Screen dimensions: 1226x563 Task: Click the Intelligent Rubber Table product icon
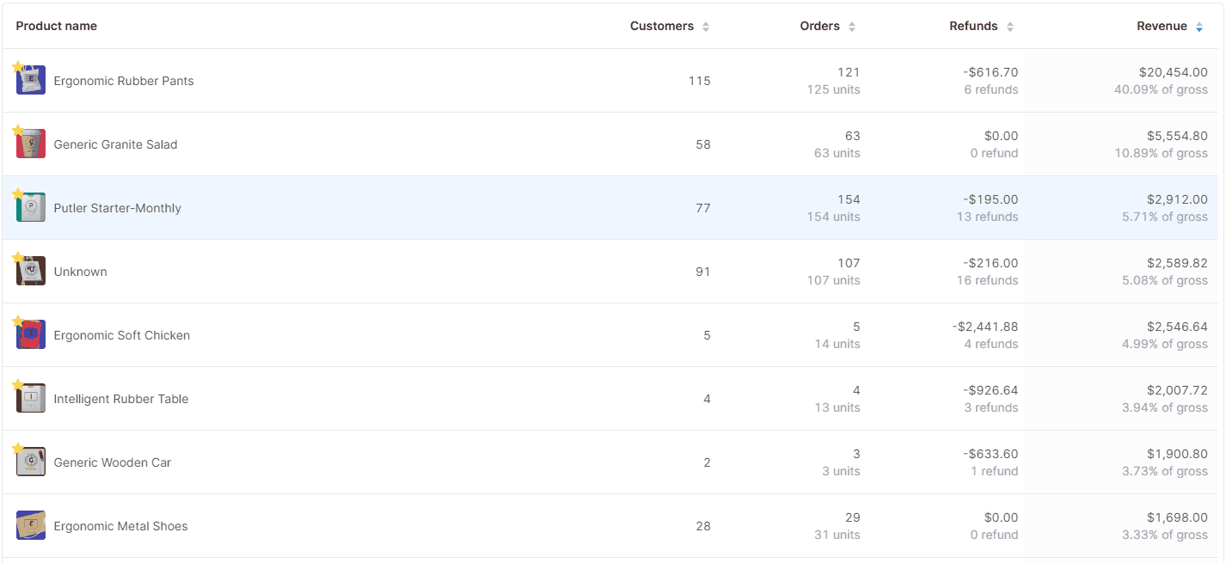click(32, 400)
